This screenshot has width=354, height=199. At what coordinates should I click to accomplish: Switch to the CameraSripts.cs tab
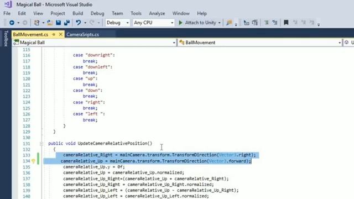tap(82, 34)
